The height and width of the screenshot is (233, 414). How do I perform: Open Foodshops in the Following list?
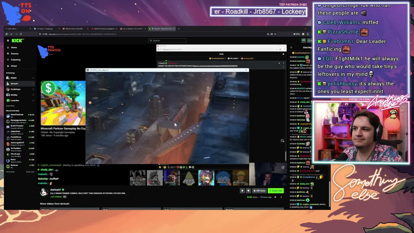pyautogui.click(x=20, y=89)
